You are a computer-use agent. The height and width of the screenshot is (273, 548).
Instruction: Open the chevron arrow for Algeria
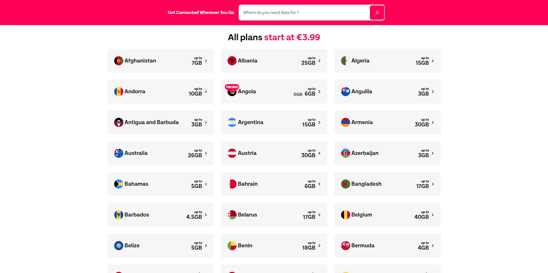coord(433,61)
